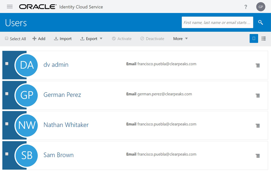Image resolution: width=271 pixels, height=171 pixels.
Task: Open the help question mark icon
Action: click(x=246, y=7)
